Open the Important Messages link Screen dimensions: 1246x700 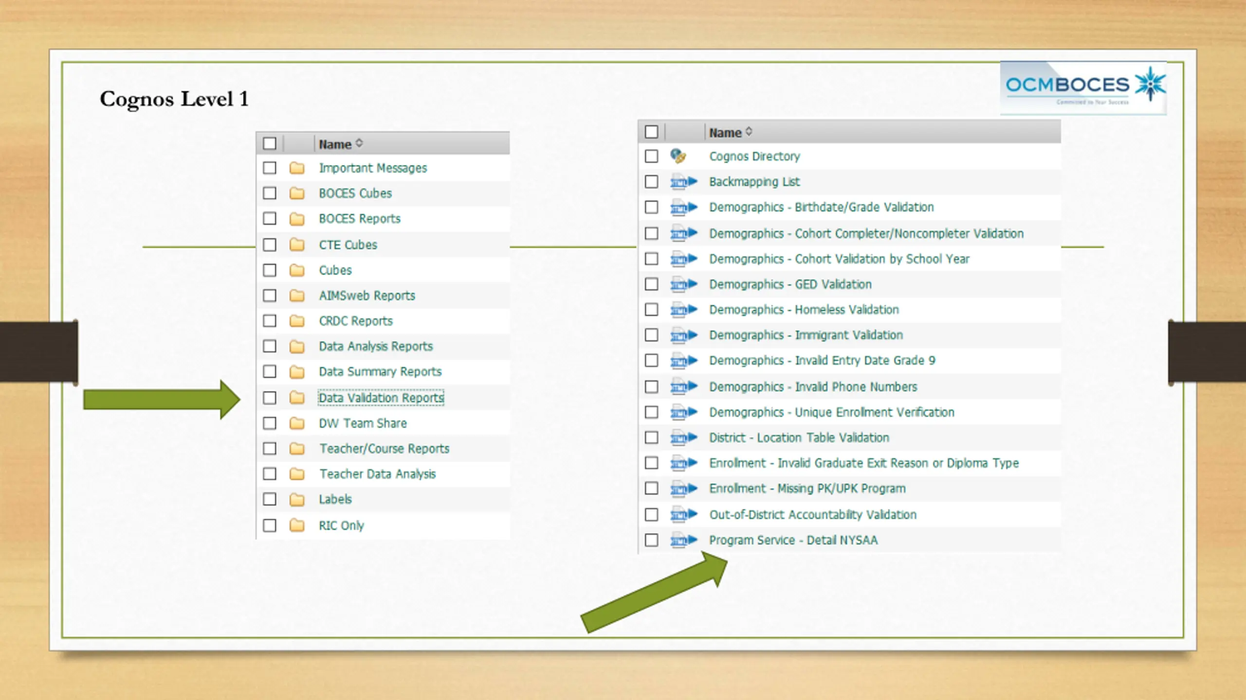click(x=373, y=168)
